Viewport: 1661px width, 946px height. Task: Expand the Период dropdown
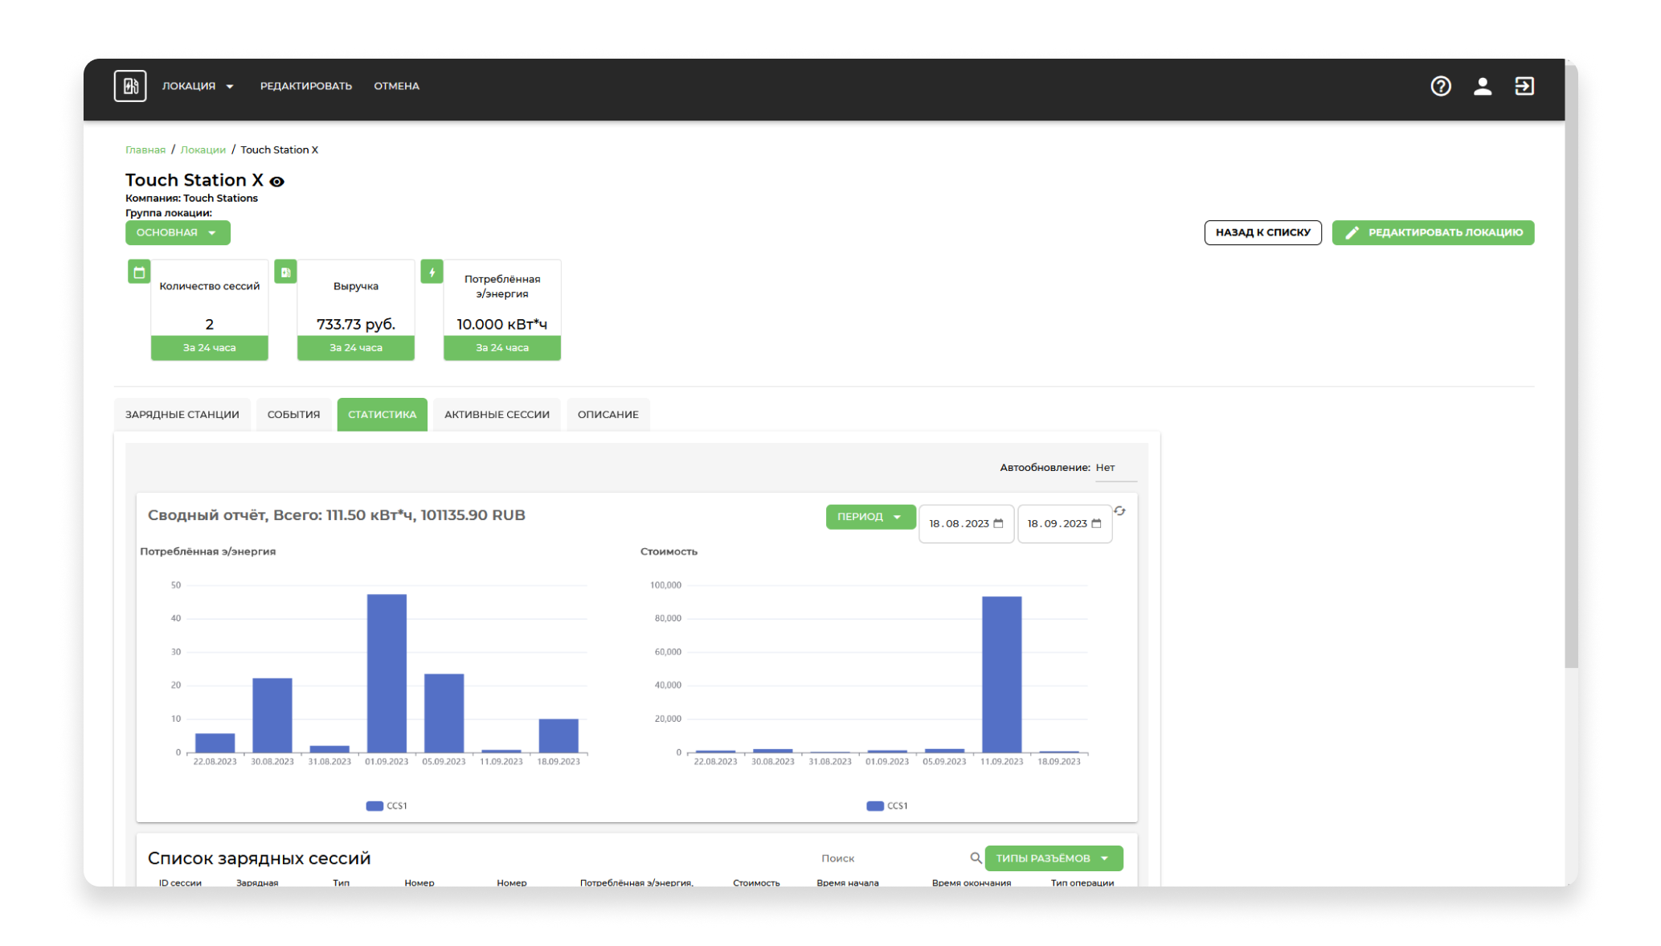(870, 517)
